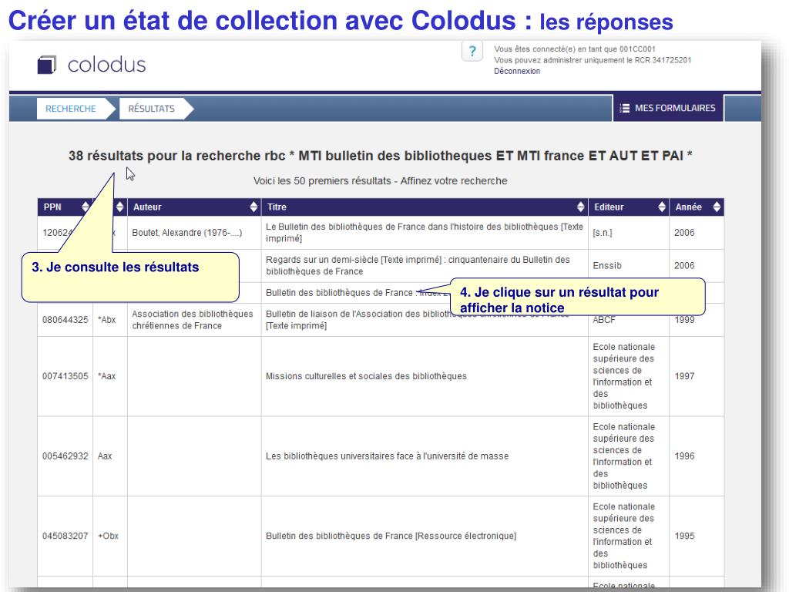
Task: Click the PPN column header
Action: 52,207
